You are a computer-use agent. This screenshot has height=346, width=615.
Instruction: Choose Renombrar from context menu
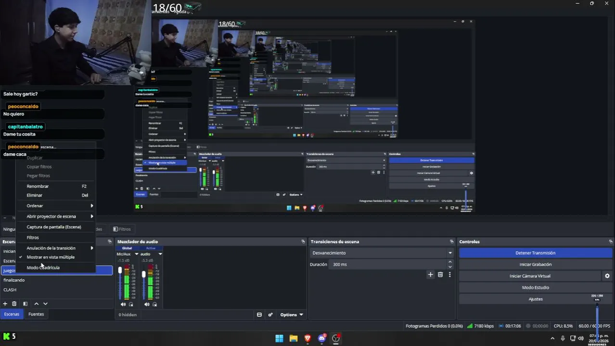[x=55, y=186]
